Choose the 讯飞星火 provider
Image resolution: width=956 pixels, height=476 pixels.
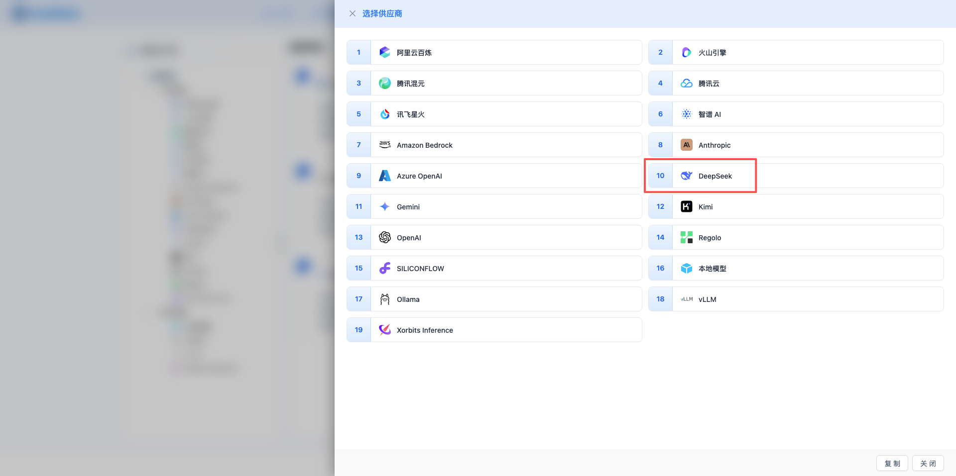410,114
